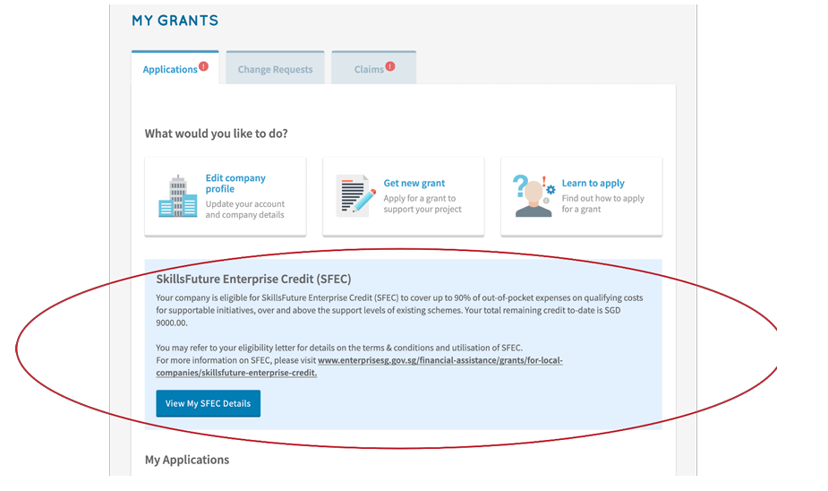
Task: Click the SkillsFuture Enterprise Credit (SFEC) heading
Action: (x=254, y=279)
